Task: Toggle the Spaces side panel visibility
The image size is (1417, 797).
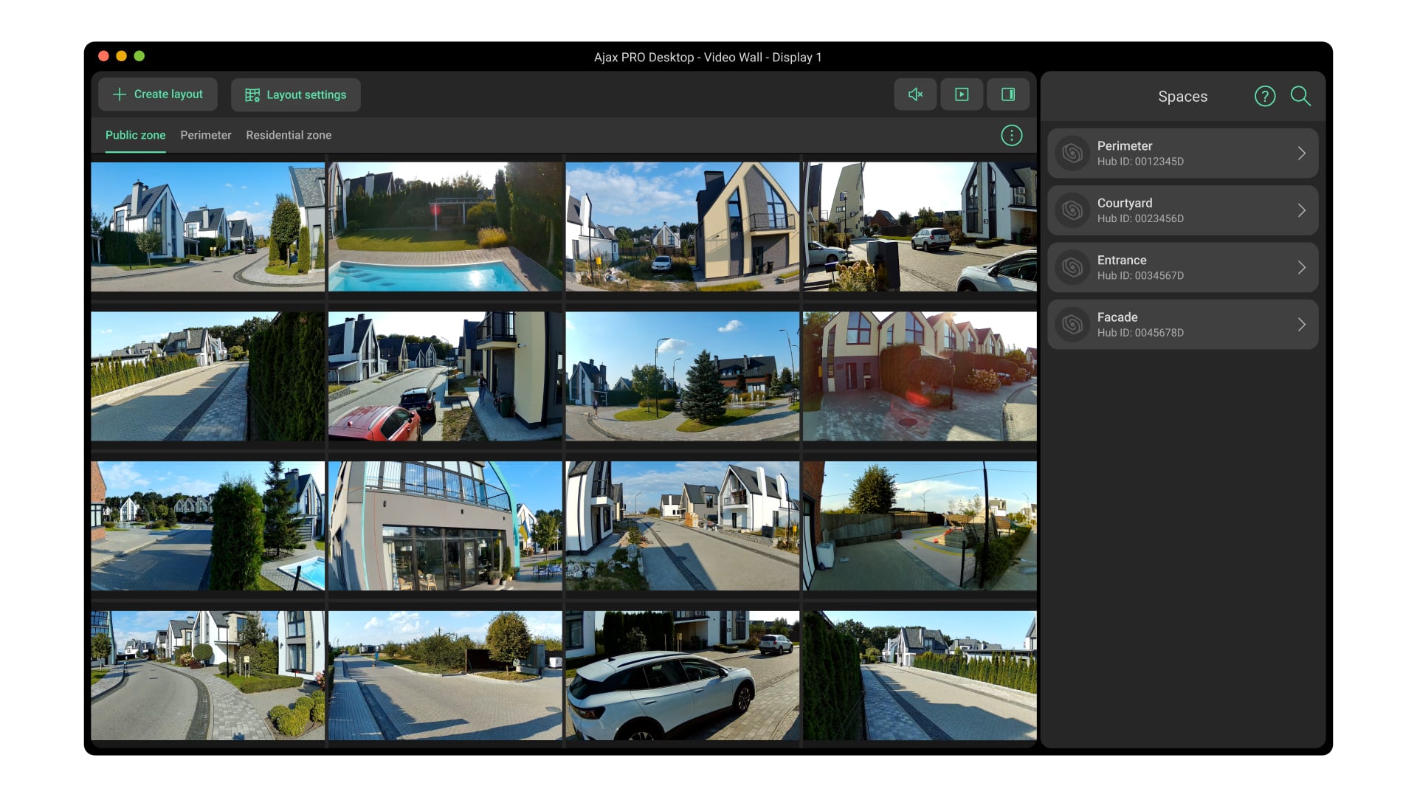Action: [1008, 94]
